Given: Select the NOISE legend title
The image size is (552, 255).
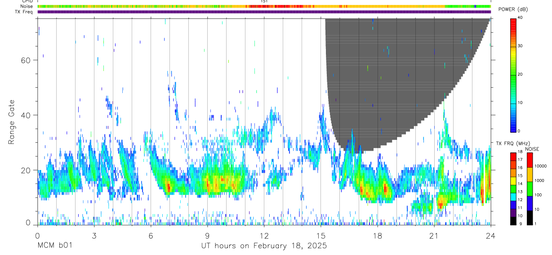Looking at the screenshot, I should [532, 149].
